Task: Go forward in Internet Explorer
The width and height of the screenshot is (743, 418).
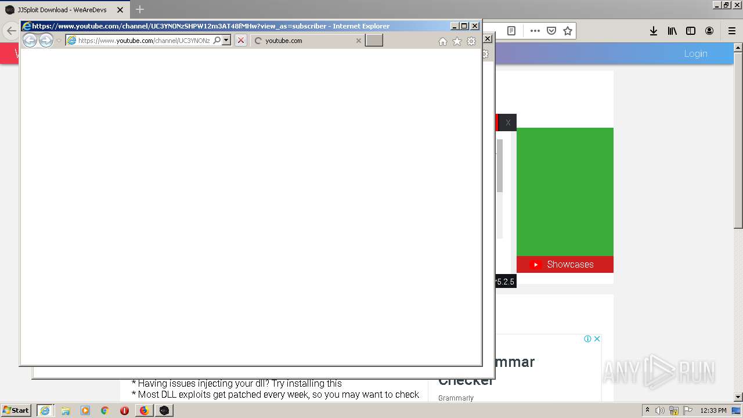Action: point(46,40)
